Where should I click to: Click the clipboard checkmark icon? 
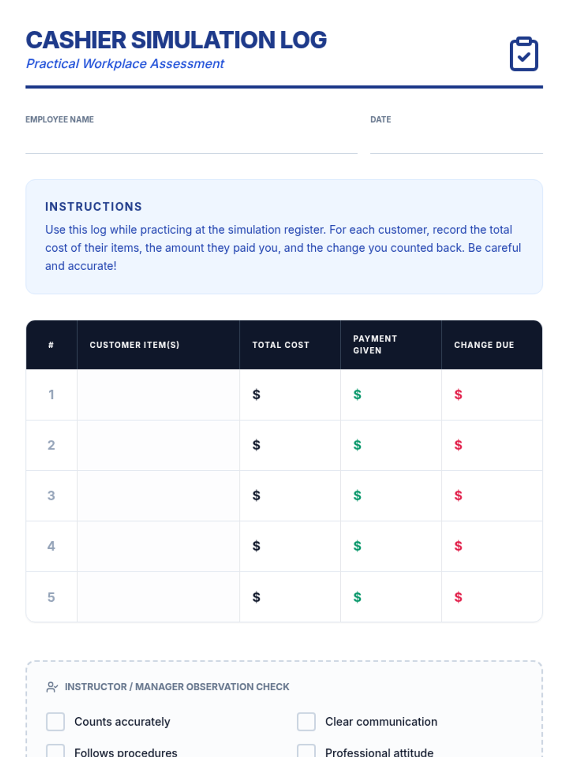[524, 54]
